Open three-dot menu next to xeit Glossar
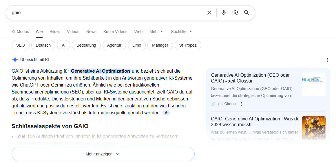The height and width of the screenshot is (167, 336). point(242,104)
